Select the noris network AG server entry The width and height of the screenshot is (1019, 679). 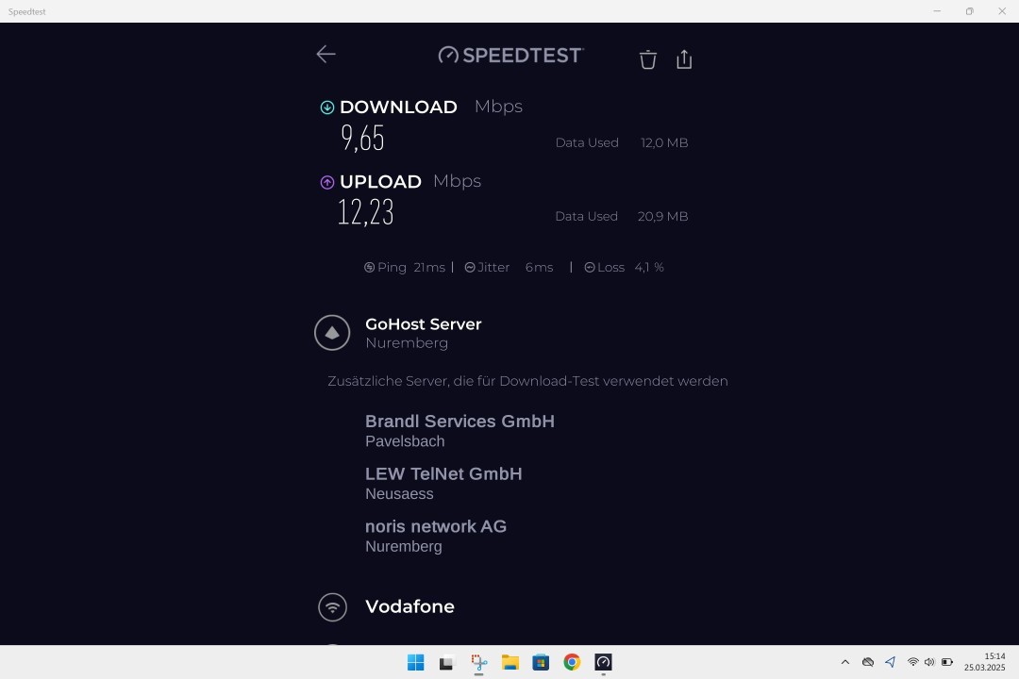tap(436, 536)
